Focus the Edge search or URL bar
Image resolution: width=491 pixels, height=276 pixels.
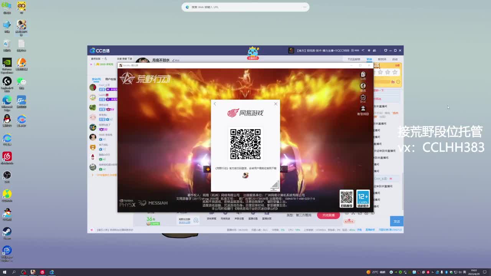coord(245,7)
